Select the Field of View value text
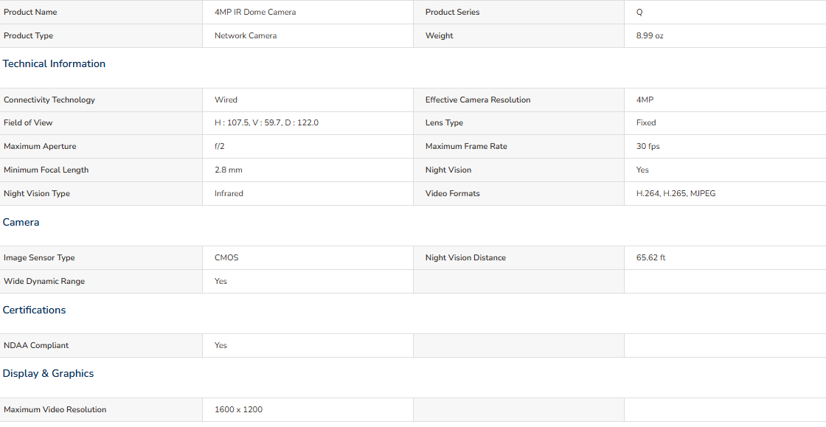 [x=266, y=122]
